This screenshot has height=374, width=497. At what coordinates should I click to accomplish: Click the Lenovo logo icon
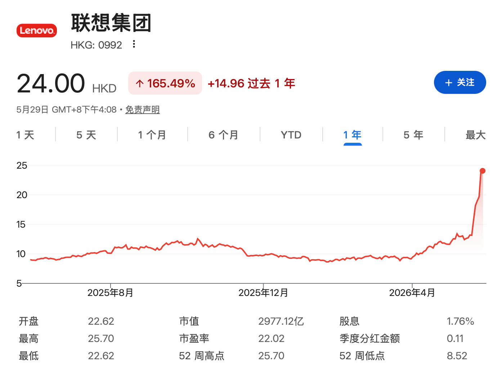(36, 31)
